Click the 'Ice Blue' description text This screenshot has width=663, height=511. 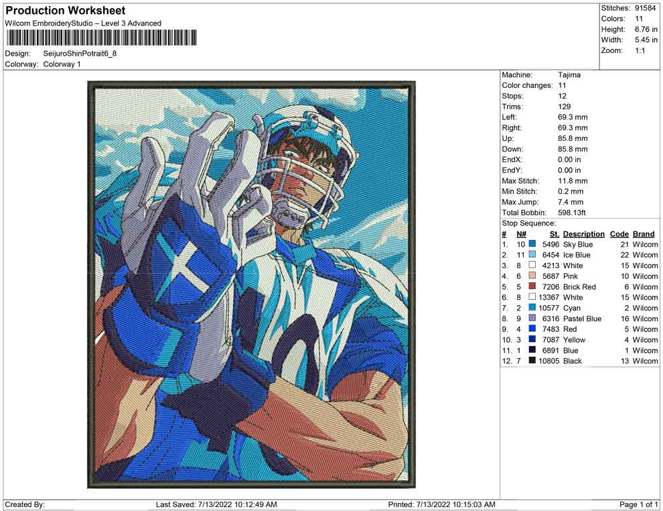click(x=577, y=255)
